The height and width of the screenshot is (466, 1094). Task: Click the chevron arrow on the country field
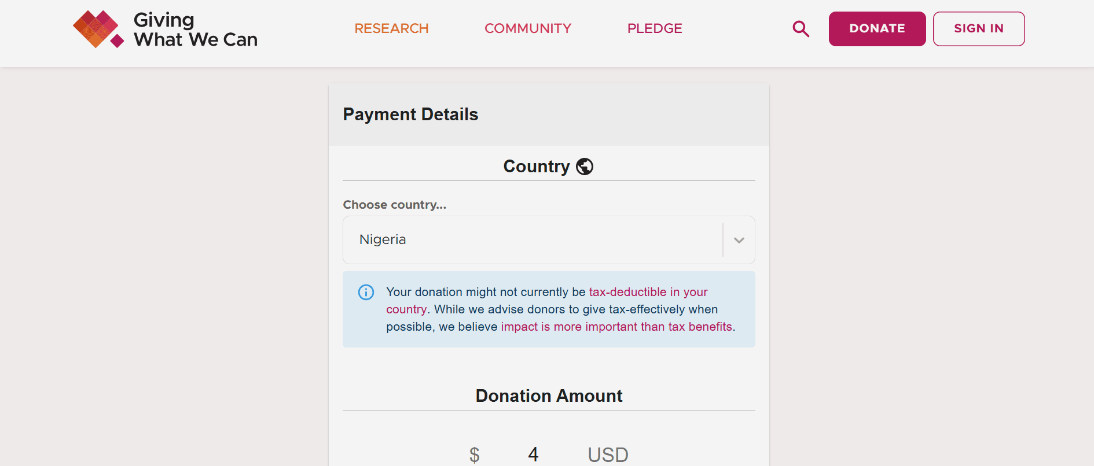739,240
